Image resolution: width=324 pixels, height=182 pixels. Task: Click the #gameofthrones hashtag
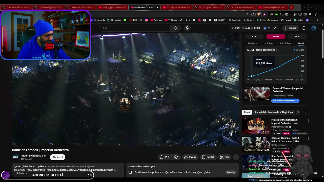(56, 167)
